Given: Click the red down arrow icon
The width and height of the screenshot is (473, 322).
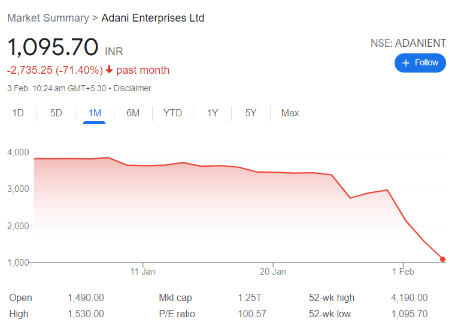Looking at the screenshot, I should 109,70.
